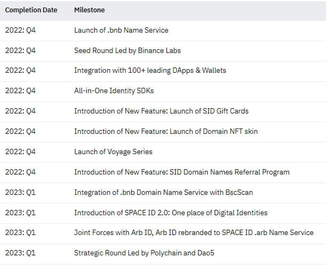Screen dimensions: 326x265
Task: Select the BscScan integration milestone text
Action: (163, 192)
